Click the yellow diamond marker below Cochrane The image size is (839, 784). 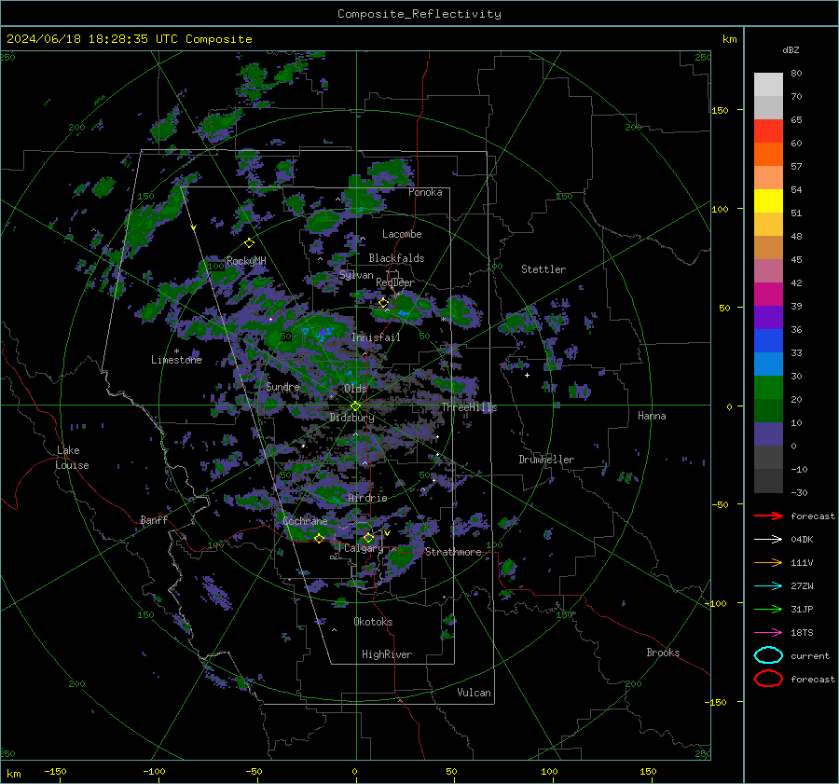pyautogui.click(x=319, y=538)
